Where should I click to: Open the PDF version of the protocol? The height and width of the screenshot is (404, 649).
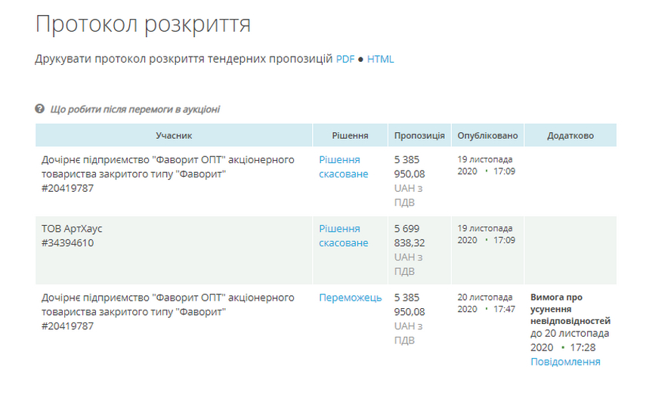tap(345, 59)
